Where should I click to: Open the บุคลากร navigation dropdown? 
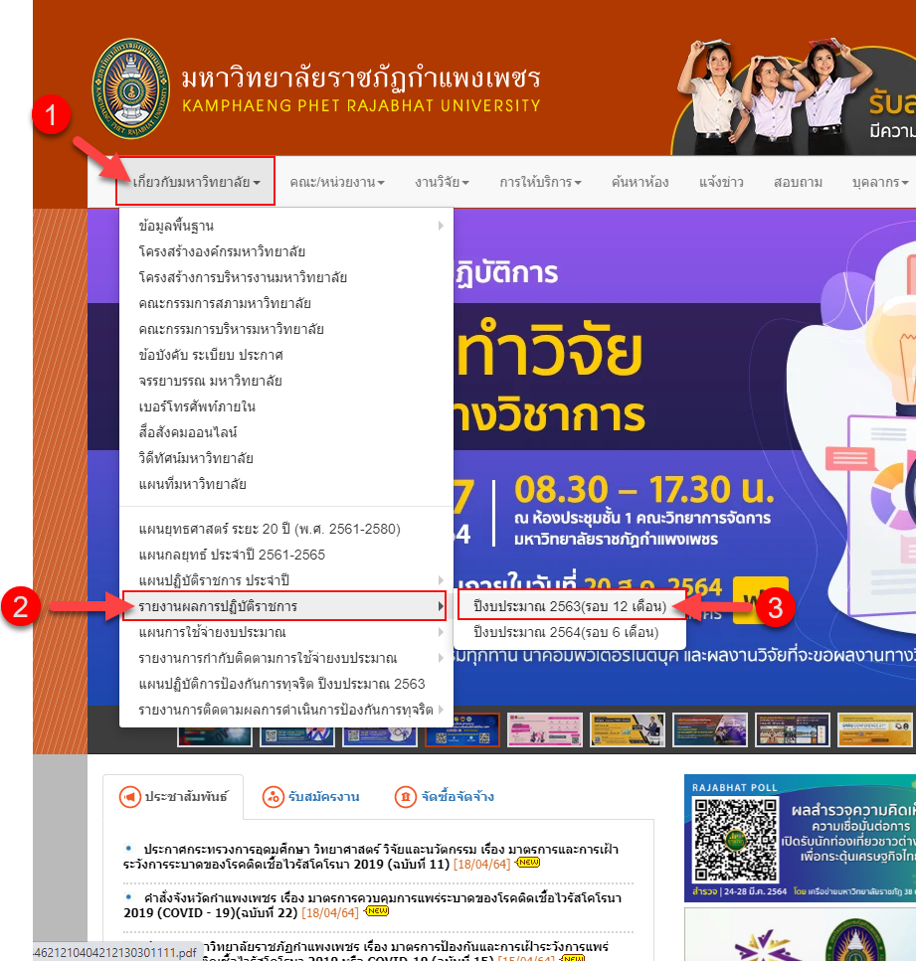pyautogui.click(x=880, y=182)
